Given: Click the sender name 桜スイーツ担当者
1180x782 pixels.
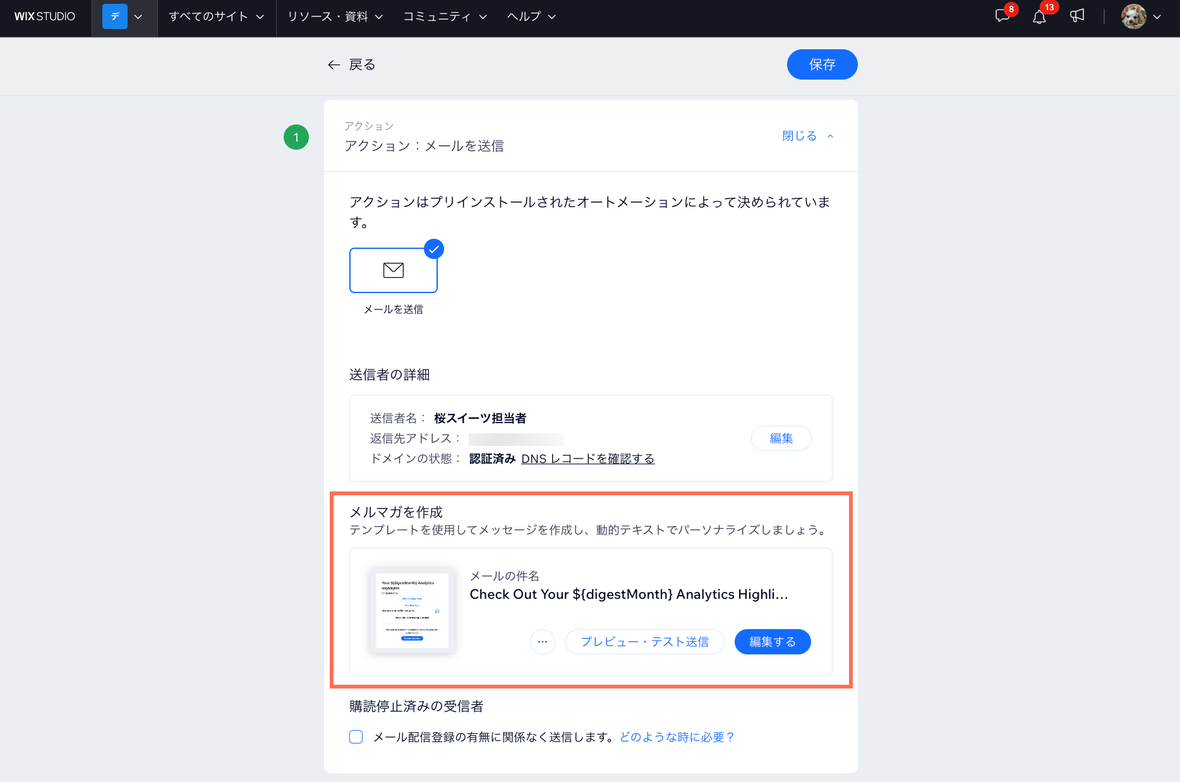Looking at the screenshot, I should [480, 418].
